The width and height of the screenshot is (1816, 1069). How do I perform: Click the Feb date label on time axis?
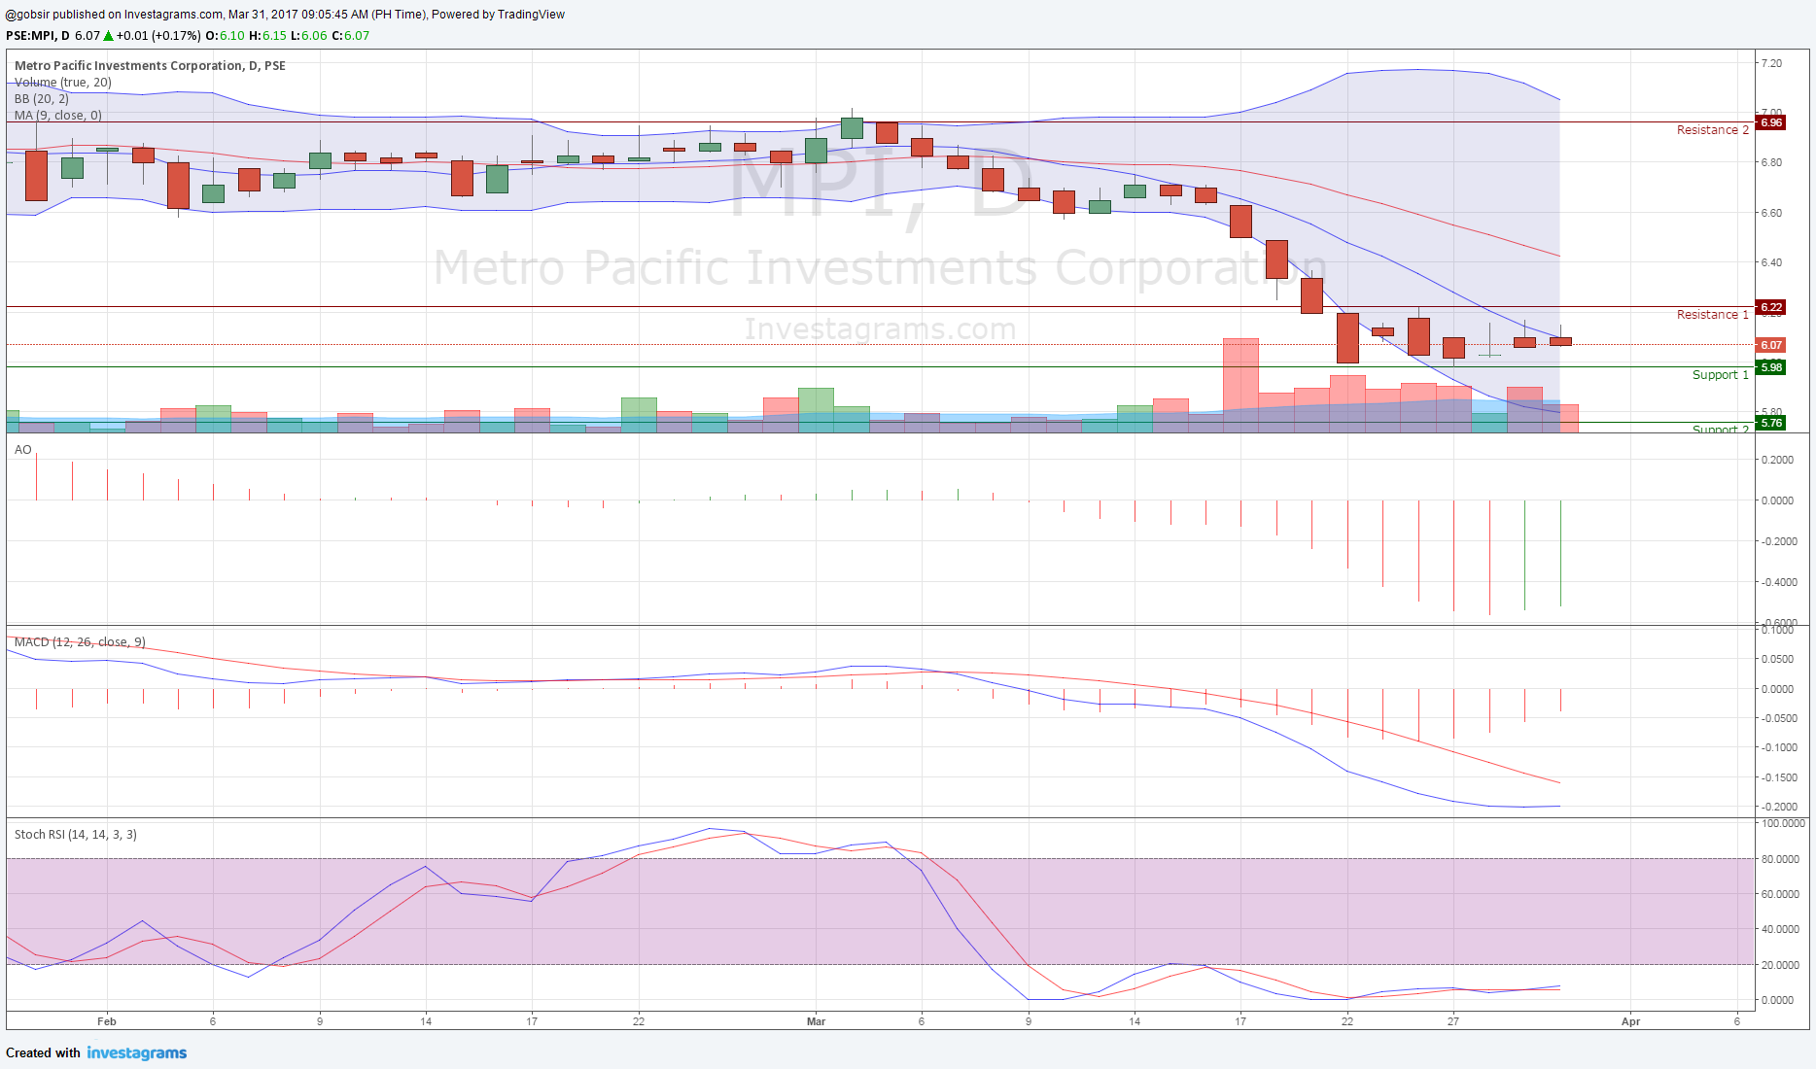[107, 1021]
